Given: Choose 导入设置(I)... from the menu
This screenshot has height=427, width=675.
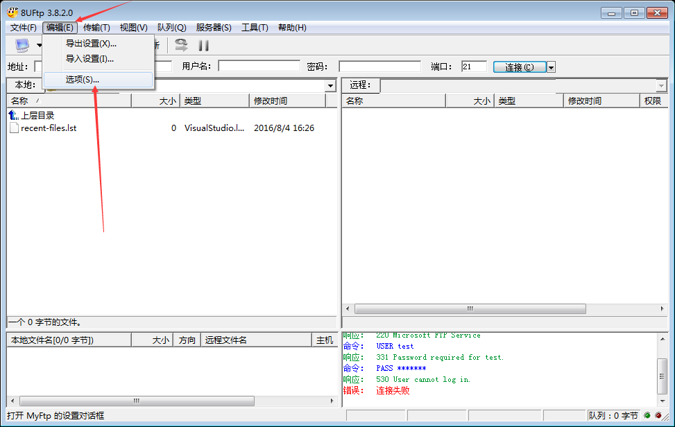Looking at the screenshot, I should 89,59.
